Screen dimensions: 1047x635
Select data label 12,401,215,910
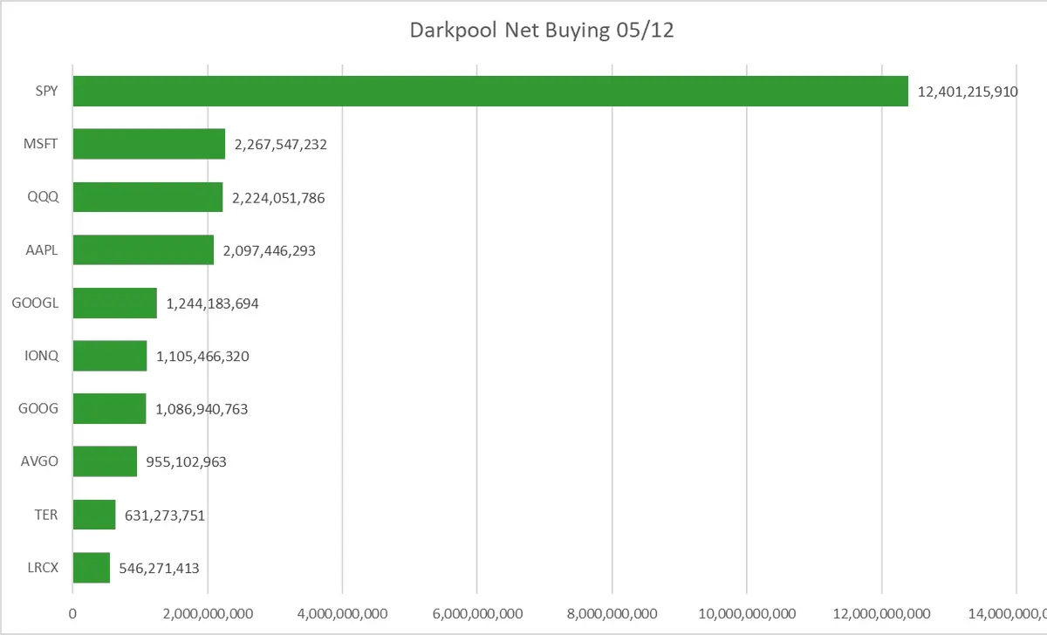(967, 92)
